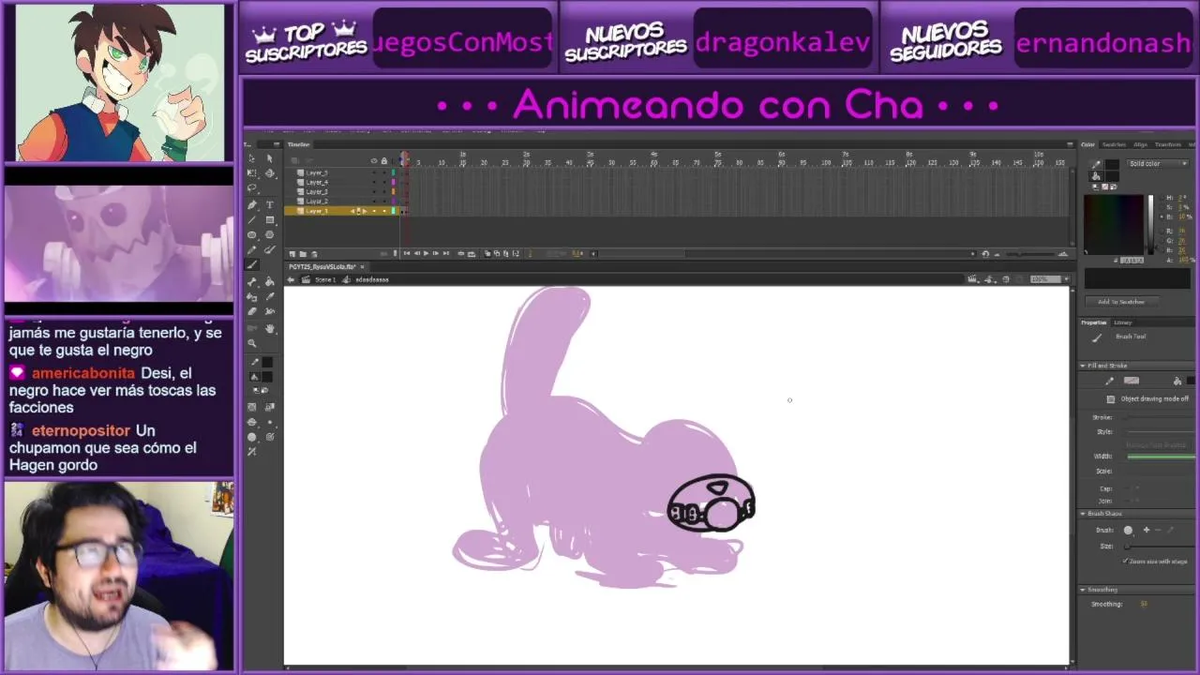Screen dimensions: 1200x675
Task: Toggle lock dot of Layer_3
Action: [x=384, y=191]
